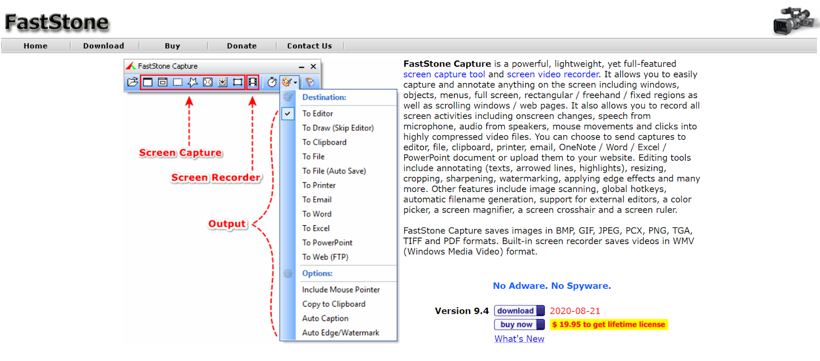This screenshot has height=361, width=820.
Task: Click the Output palette icon
Action: tap(286, 82)
